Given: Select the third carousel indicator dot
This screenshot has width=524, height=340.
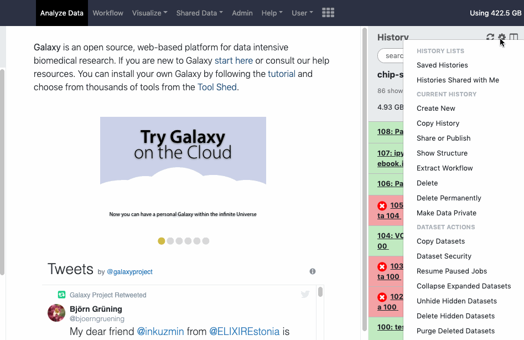Looking at the screenshot, I should [179, 241].
